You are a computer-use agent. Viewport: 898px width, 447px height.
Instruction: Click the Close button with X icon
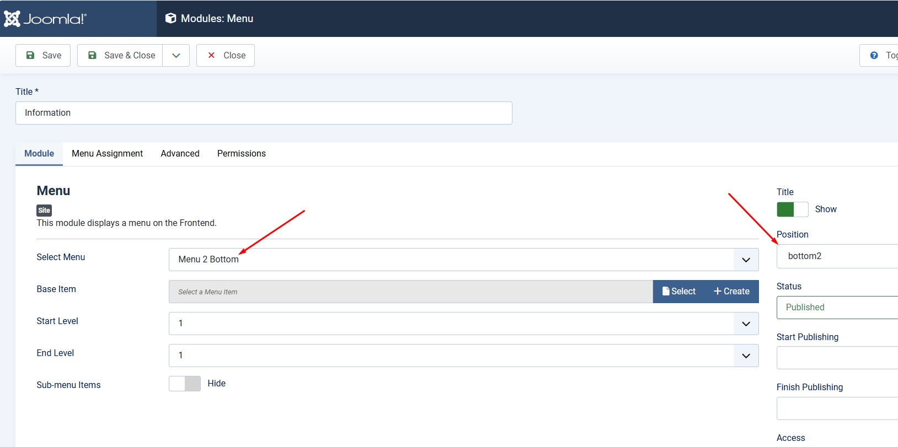tap(226, 55)
